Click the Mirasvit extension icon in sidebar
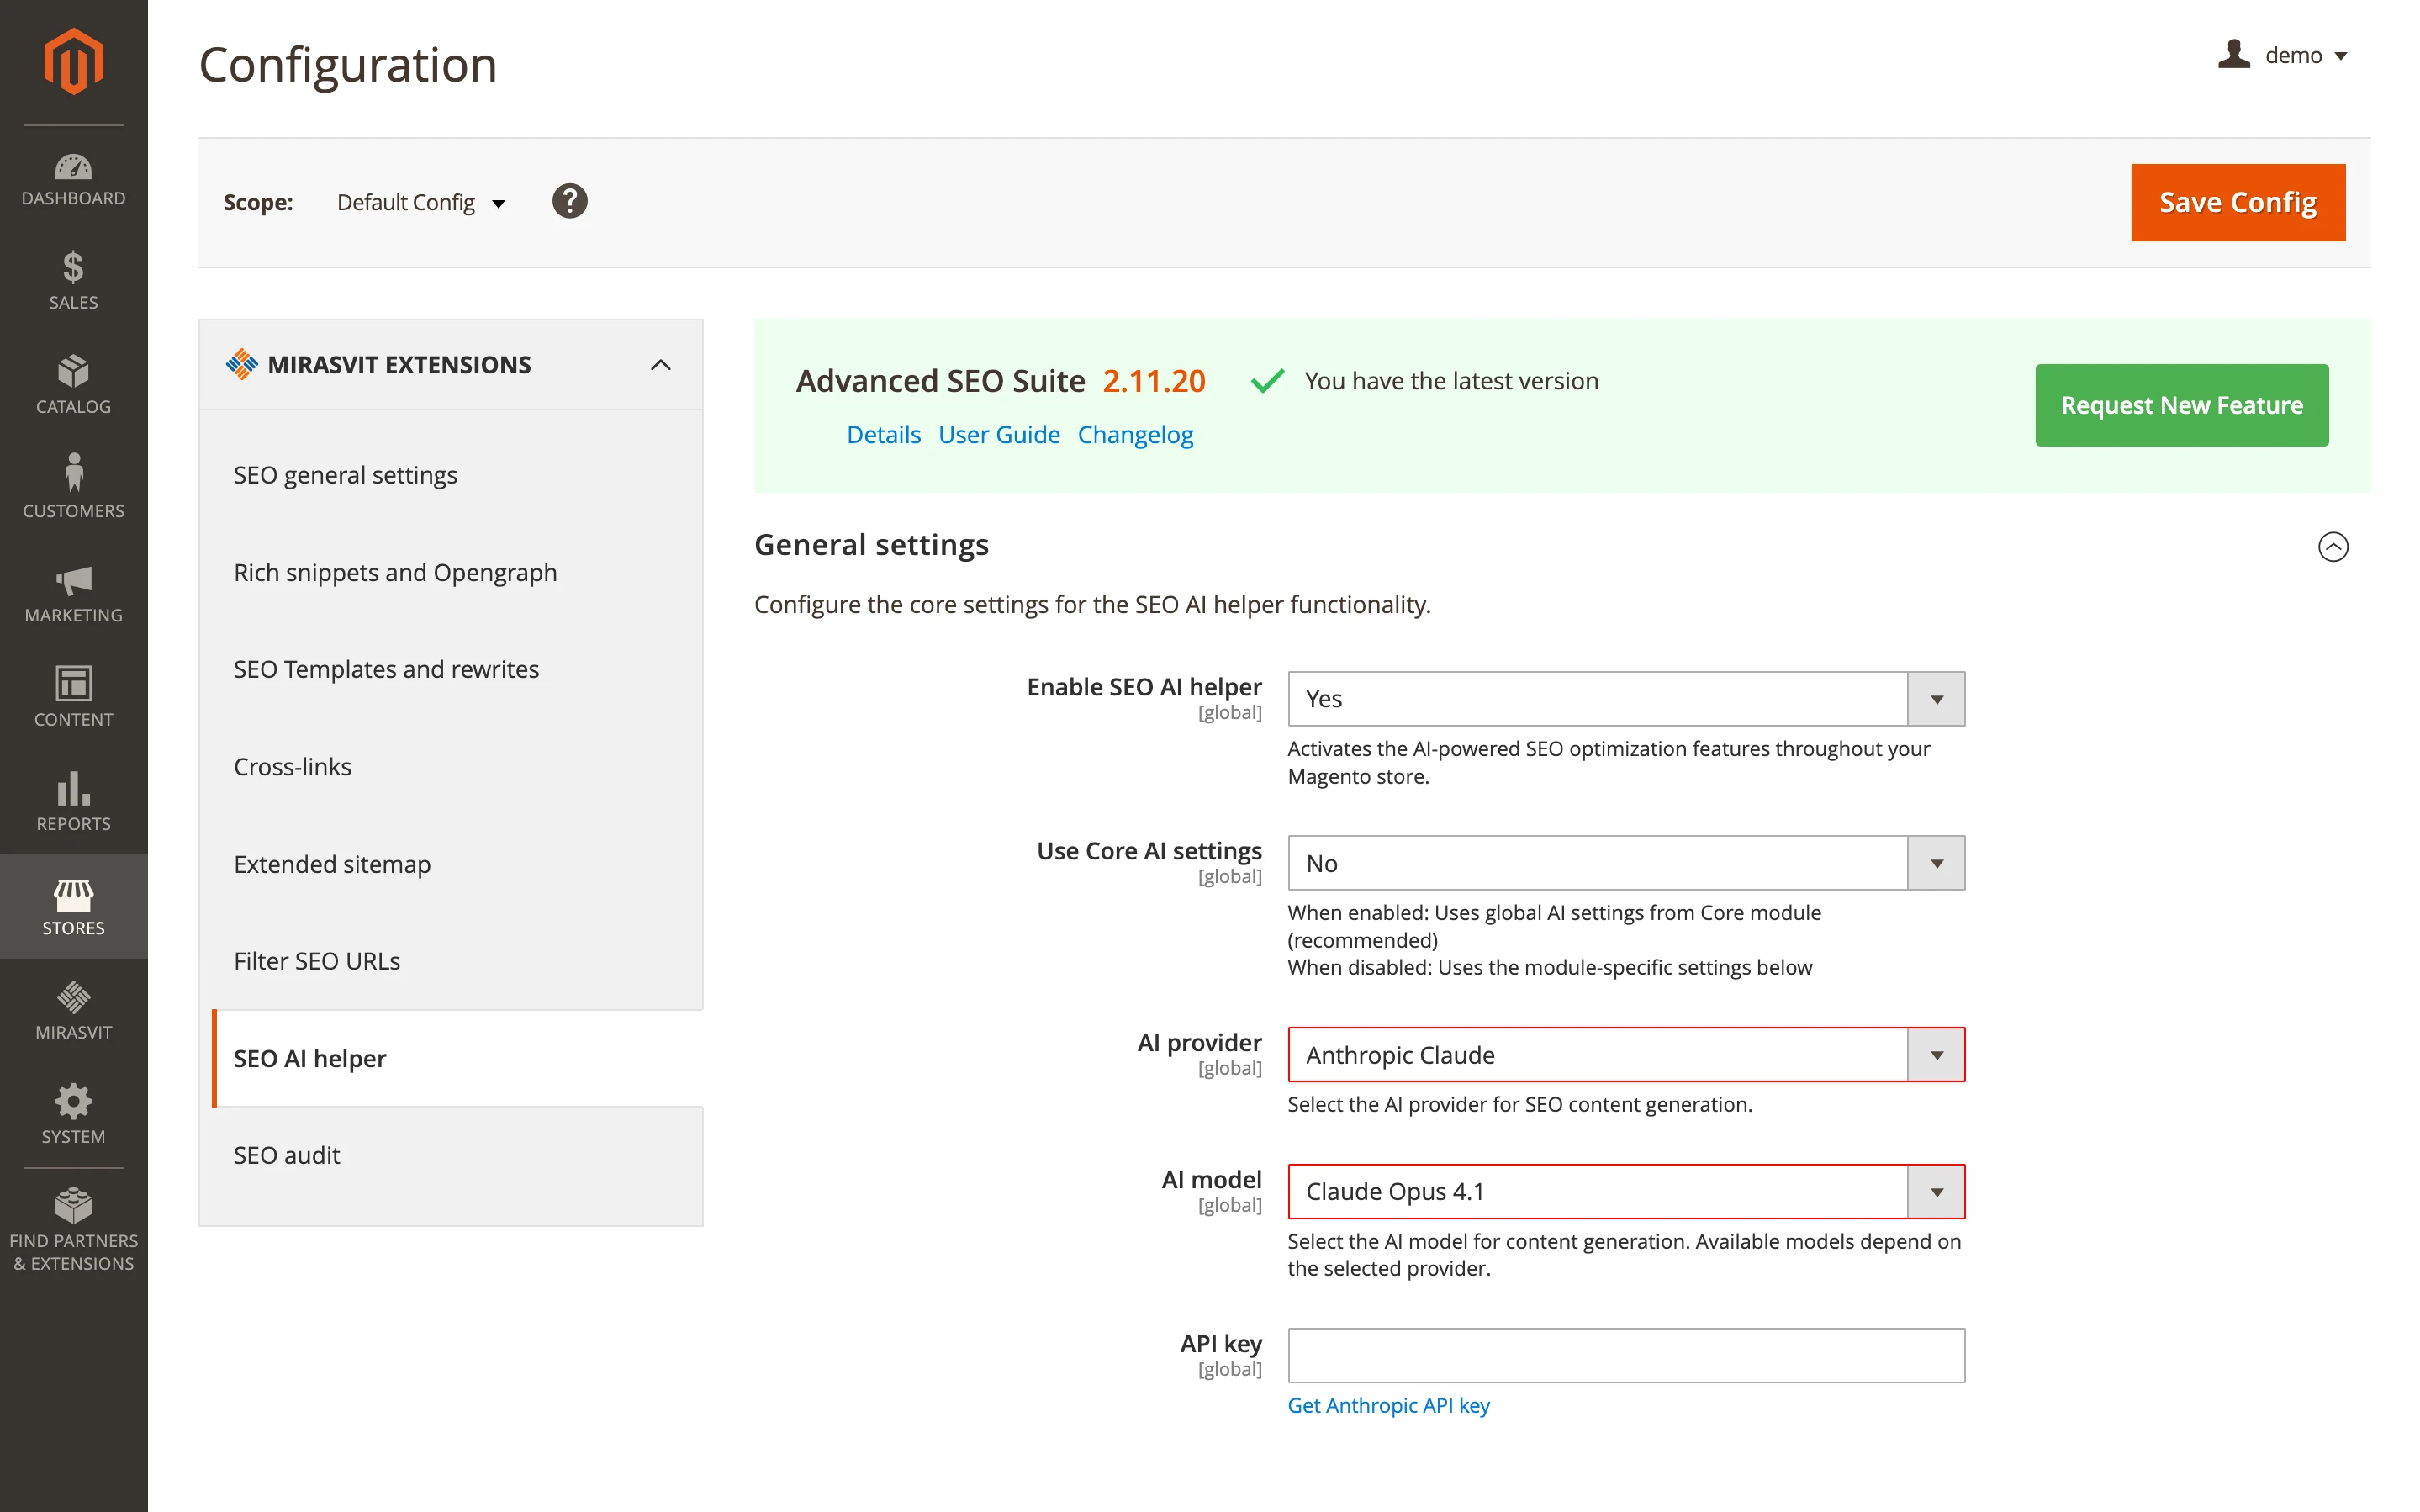The image size is (2420, 1512). tap(73, 1007)
